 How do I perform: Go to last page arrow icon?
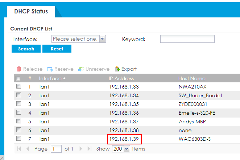coord(89,149)
